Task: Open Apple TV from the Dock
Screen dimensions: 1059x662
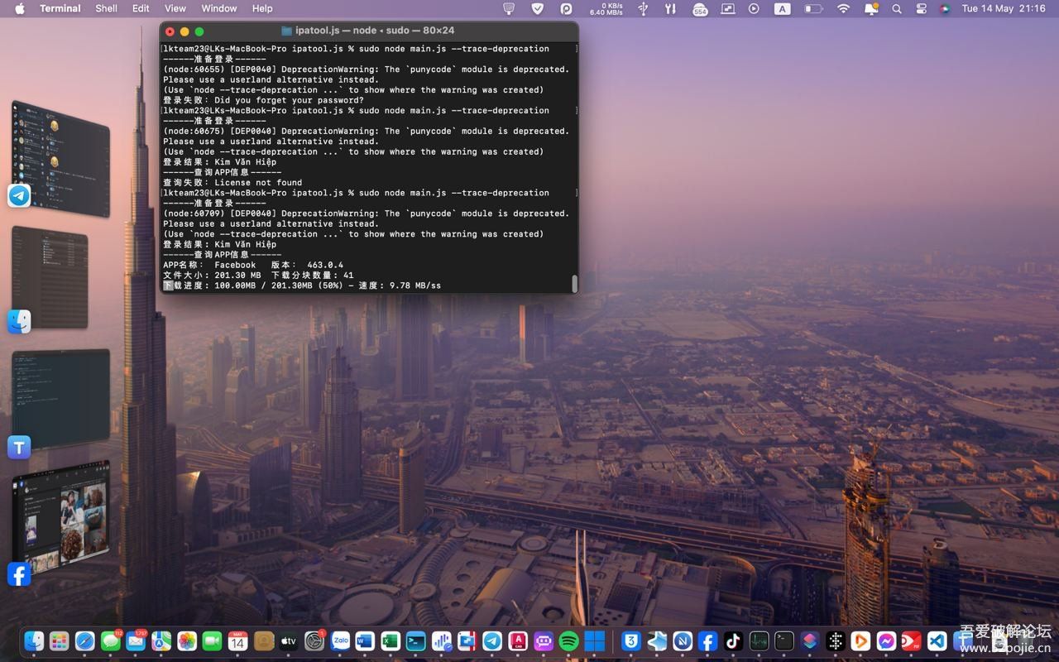Action: click(x=289, y=640)
